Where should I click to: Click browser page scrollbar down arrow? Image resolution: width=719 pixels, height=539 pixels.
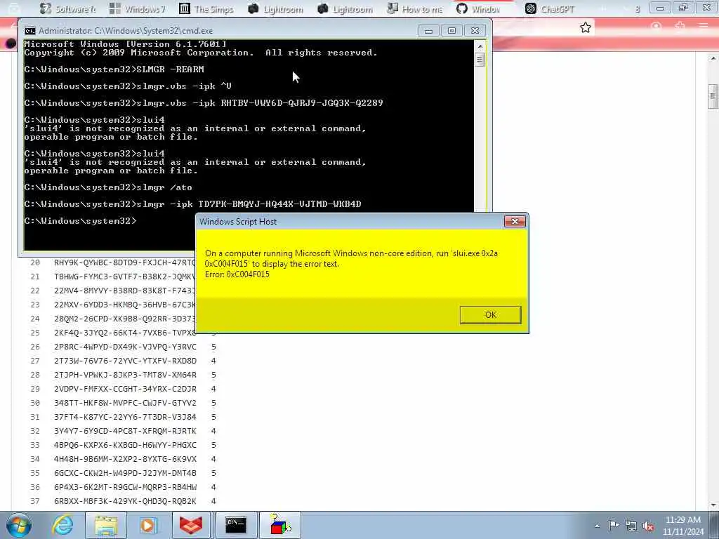(713, 506)
